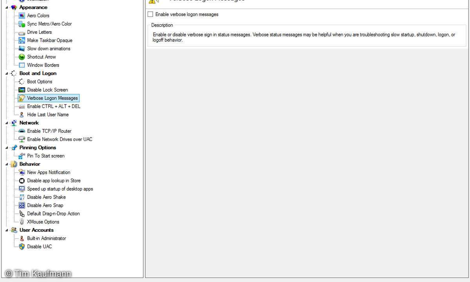Click the Disable Lock Screen icon
This screenshot has width=470, height=282.
coord(22,90)
